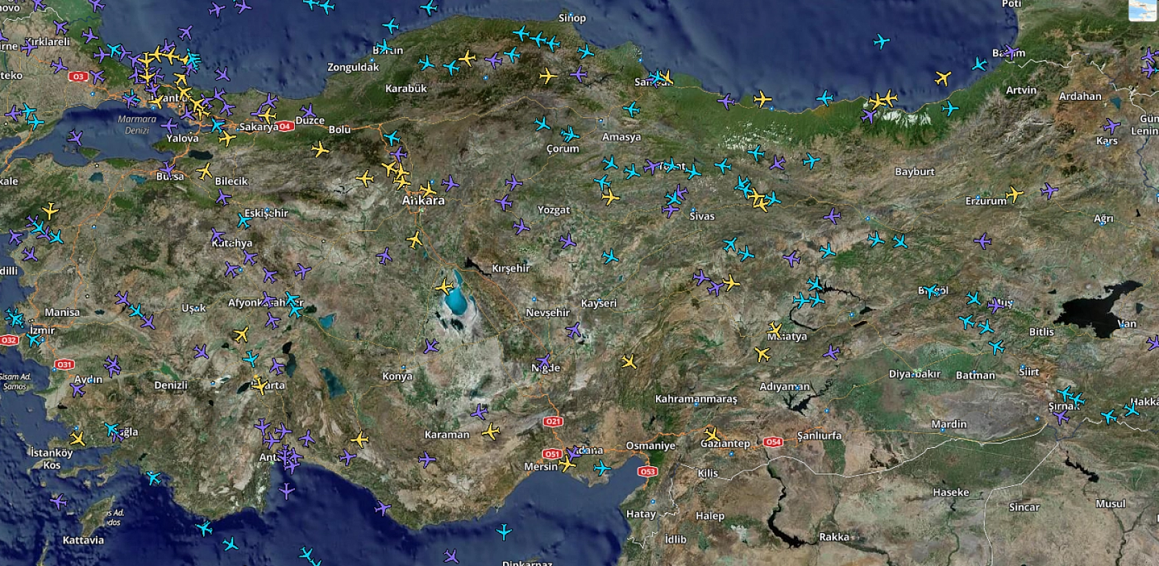1159x566 pixels.
Task: Select yellow aircraft over sea northwest of Artvin
Action: pyautogui.click(x=943, y=78)
